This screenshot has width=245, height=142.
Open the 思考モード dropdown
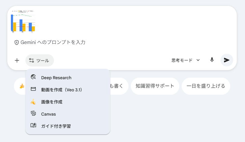[186, 60]
